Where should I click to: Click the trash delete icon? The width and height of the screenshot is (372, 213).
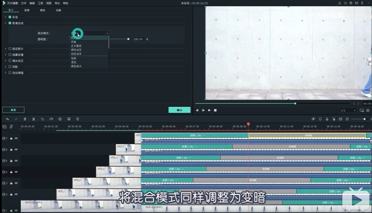[x=25, y=119]
